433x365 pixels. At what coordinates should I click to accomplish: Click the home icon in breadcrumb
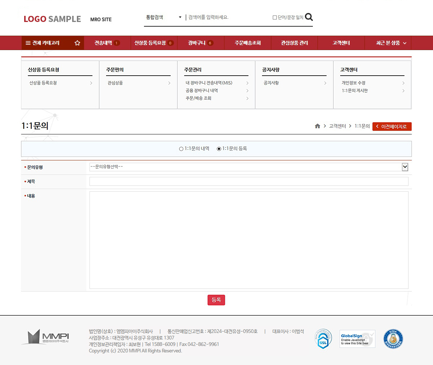(x=318, y=126)
